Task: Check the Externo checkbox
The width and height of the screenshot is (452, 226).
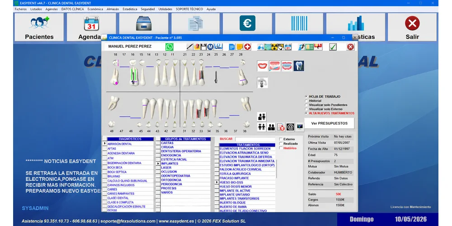Action: (281, 139)
